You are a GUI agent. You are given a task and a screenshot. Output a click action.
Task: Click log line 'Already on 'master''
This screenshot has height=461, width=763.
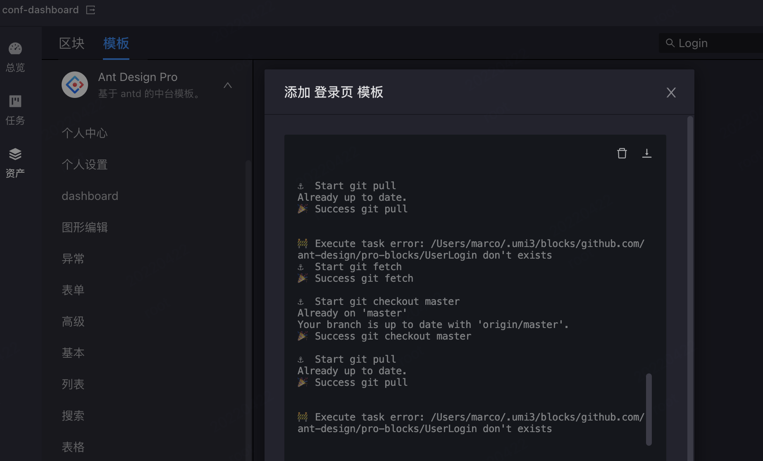point(352,313)
